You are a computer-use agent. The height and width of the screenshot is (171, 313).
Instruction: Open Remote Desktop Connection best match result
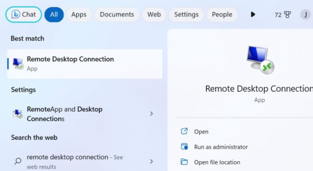click(x=85, y=64)
